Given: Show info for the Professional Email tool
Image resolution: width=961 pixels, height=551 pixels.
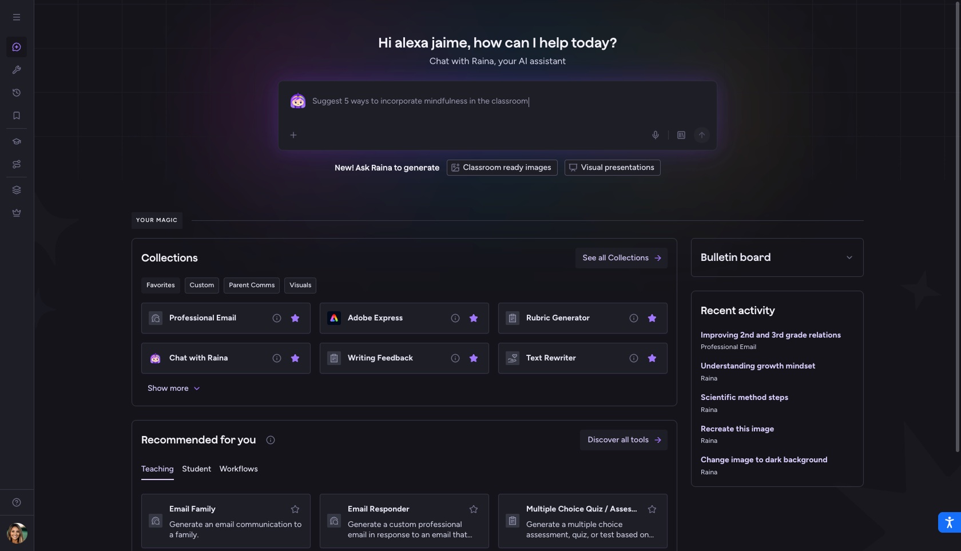Looking at the screenshot, I should [277, 318].
